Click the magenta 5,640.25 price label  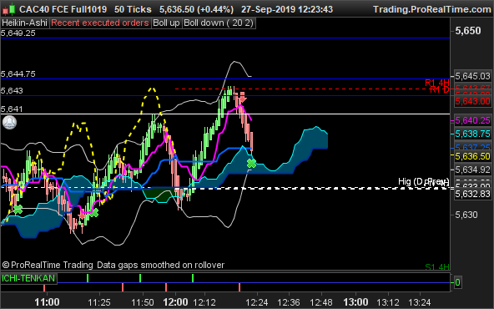tap(472, 120)
